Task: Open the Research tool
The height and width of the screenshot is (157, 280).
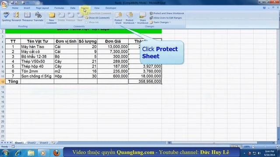Action: coord(16,17)
